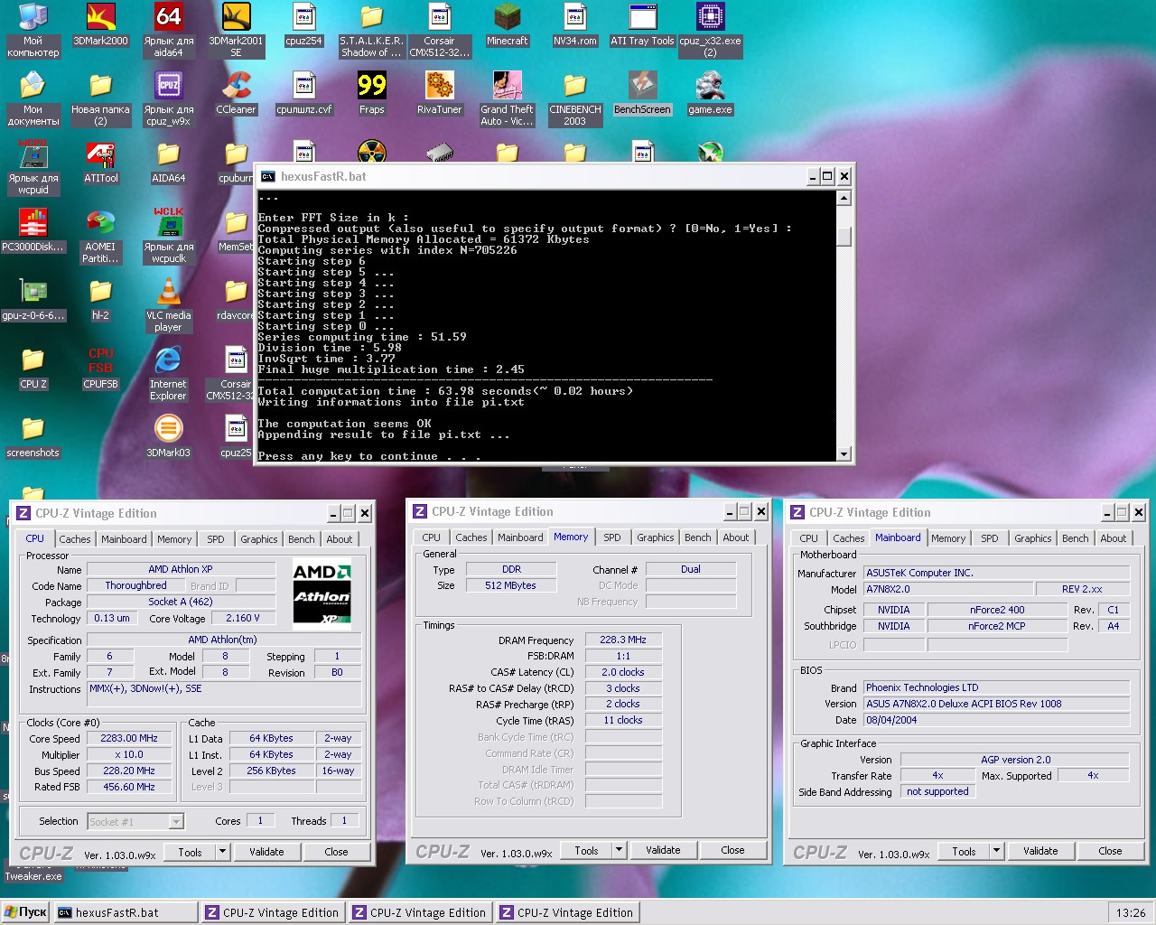Open the S.T.A.L.K.E.R. Shadow folder icon
This screenshot has height=925, width=1156.
tap(371, 30)
